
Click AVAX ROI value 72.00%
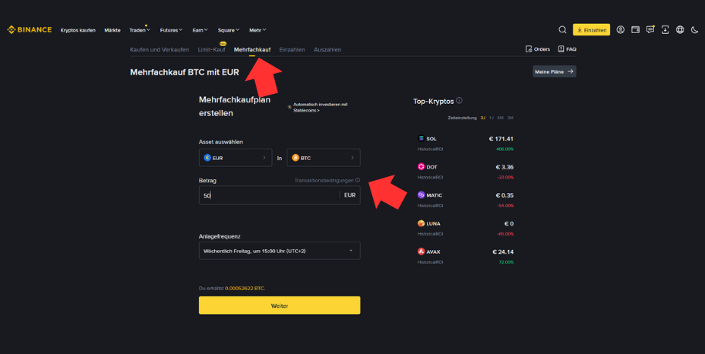(x=505, y=262)
